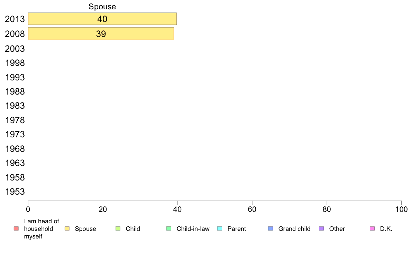Click the cyan Parent legend swatch
Image resolution: width=411 pixels, height=254 pixels.
(220, 228)
